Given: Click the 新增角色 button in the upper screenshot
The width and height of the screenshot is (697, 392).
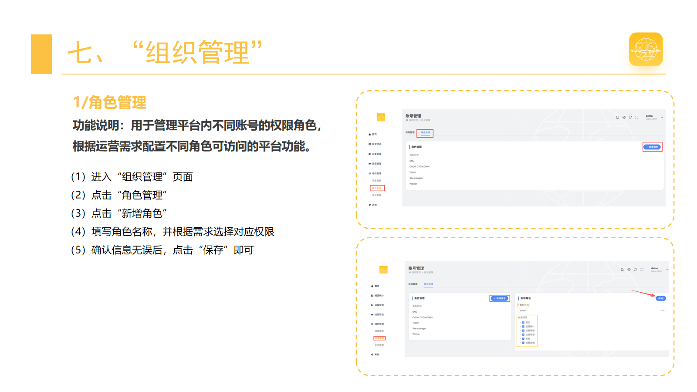Looking at the screenshot, I should click(x=652, y=147).
